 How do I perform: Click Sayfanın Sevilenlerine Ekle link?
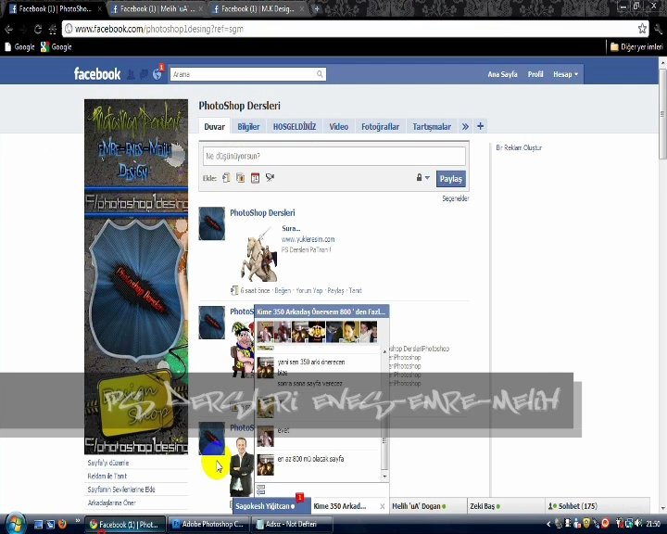click(121, 489)
